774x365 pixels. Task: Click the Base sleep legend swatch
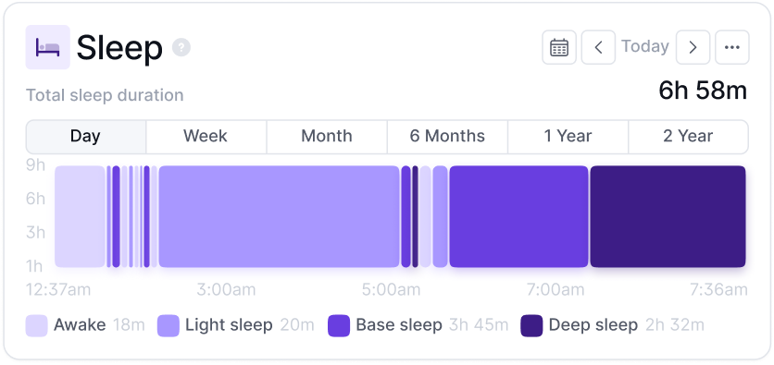(x=339, y=325)
